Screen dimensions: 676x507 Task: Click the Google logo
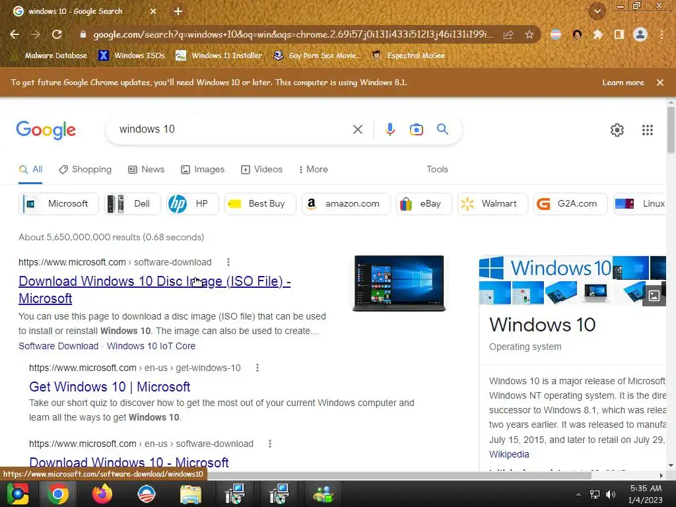(x=46, y=130)
